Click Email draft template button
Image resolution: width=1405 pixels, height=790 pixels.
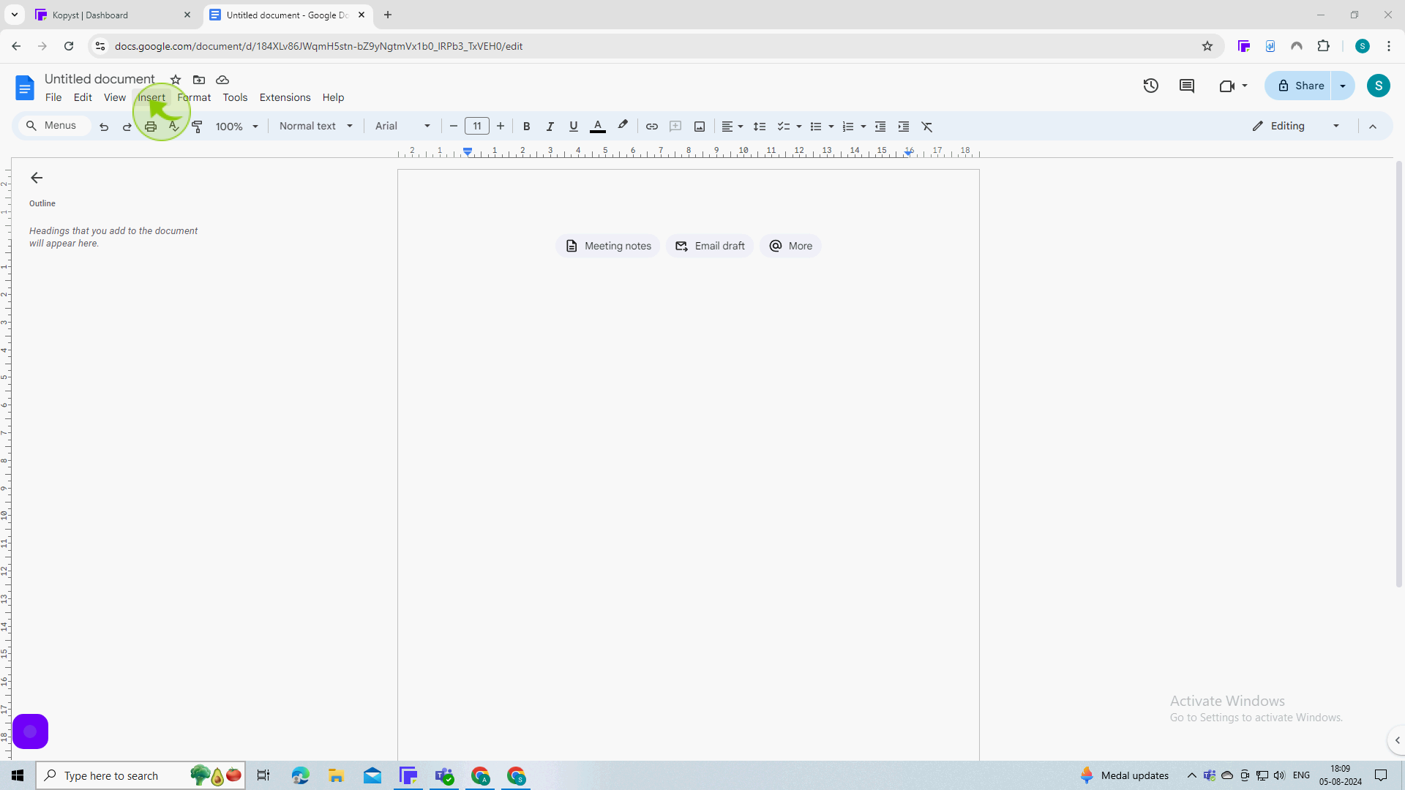709,246
